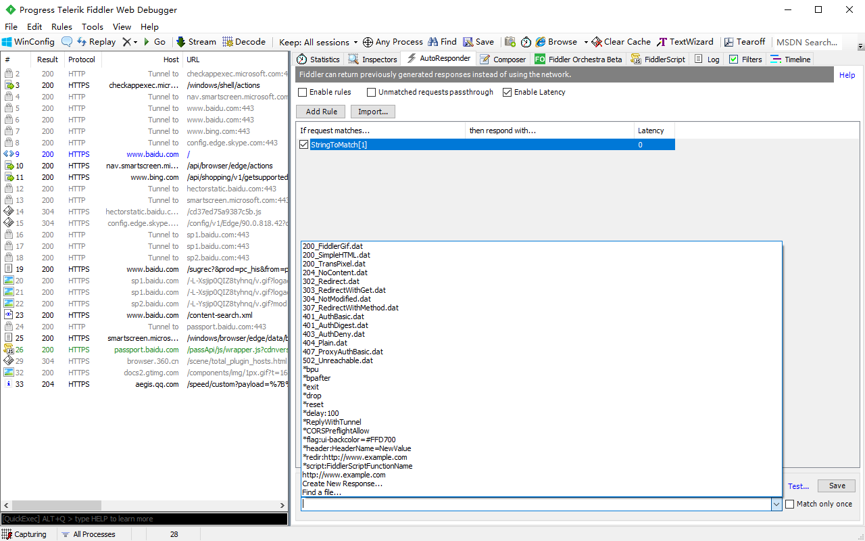Clear Cache via the toolbar

621,42
